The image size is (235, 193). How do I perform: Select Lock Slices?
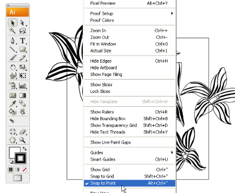(130, 91)
